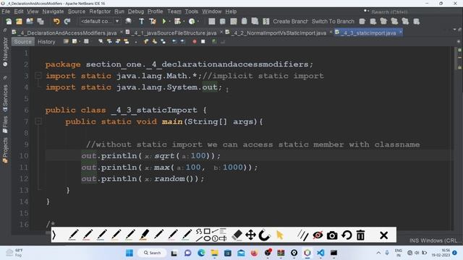Select the ellipse shape tool
463x260 pixels.
click(207, 238)
